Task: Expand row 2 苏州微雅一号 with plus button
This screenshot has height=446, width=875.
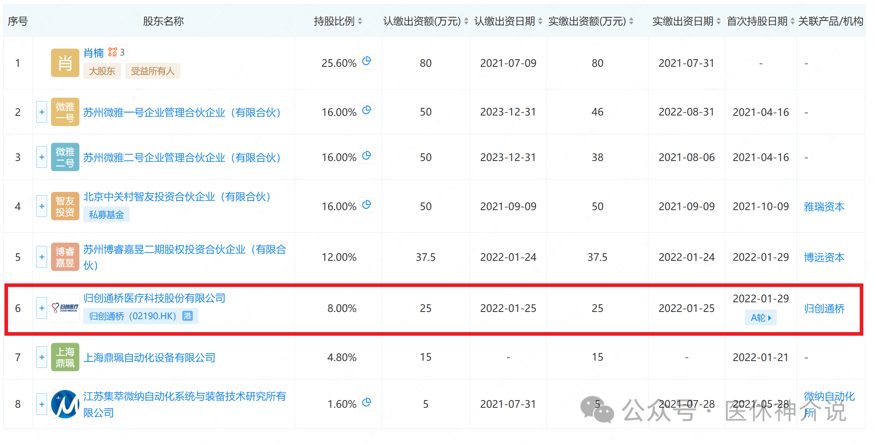Action: point(41,112)
